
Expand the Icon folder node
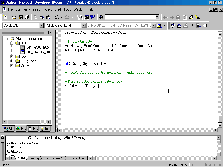click(12, 57)
